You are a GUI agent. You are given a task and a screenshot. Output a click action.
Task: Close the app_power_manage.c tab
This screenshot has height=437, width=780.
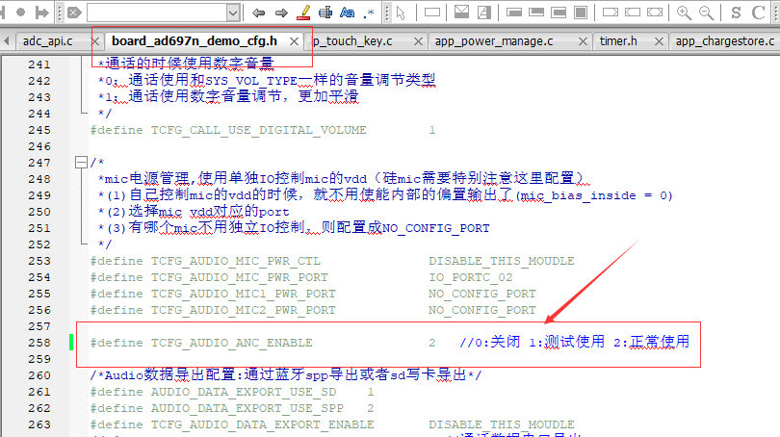(x=583, y=41)
